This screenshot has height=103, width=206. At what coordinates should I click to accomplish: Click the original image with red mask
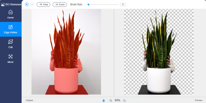pyautogui.click(x=66, y=51)
